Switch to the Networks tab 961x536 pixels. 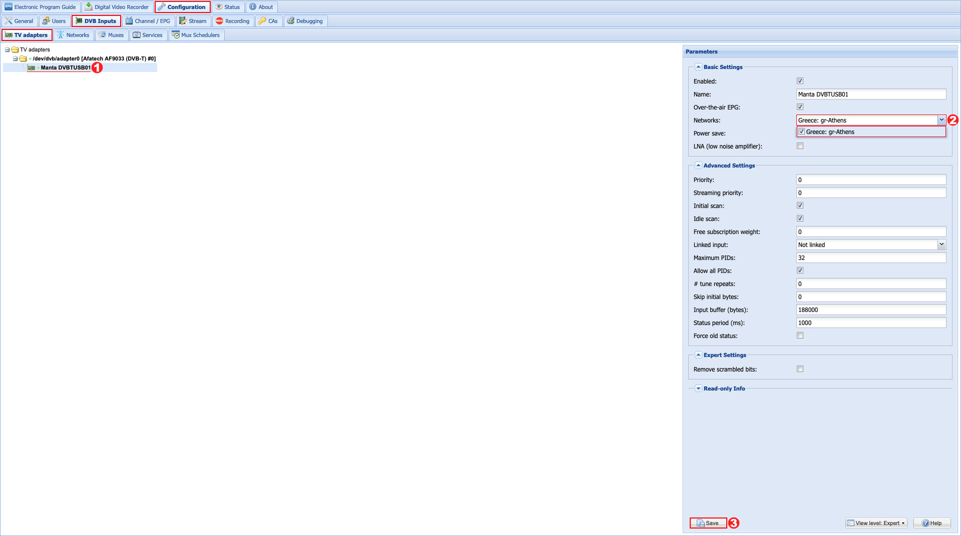click(73, 35)
